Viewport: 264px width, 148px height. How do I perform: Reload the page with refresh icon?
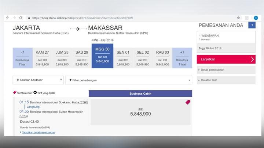pyautogui.click(x=21, y=18)
